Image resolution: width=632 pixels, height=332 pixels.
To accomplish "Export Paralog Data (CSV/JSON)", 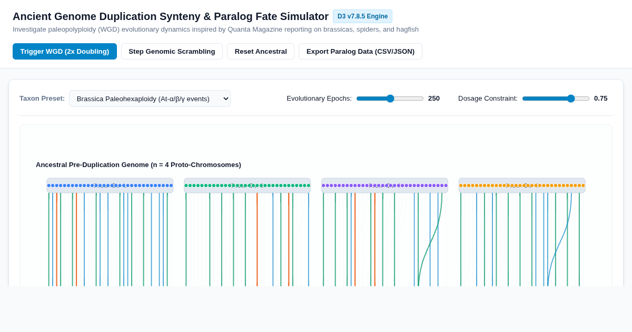I will (360, 51).
